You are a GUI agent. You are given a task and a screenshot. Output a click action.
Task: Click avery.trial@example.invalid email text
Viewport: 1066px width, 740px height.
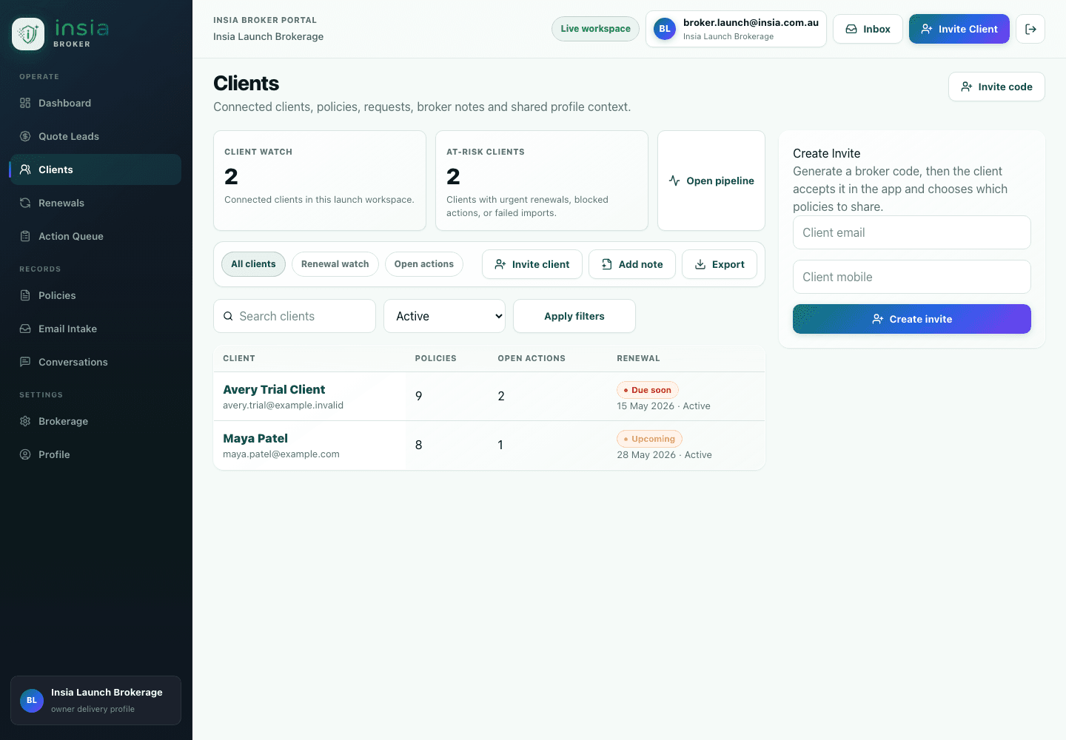point(283,406)
